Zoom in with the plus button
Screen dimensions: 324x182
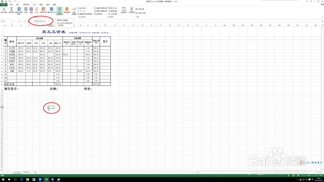(x=316, y=176)
